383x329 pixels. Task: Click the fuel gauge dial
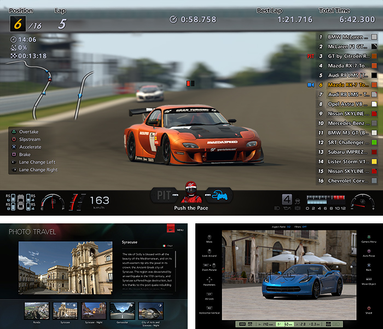pyautogui.click(x=53, y=202)
